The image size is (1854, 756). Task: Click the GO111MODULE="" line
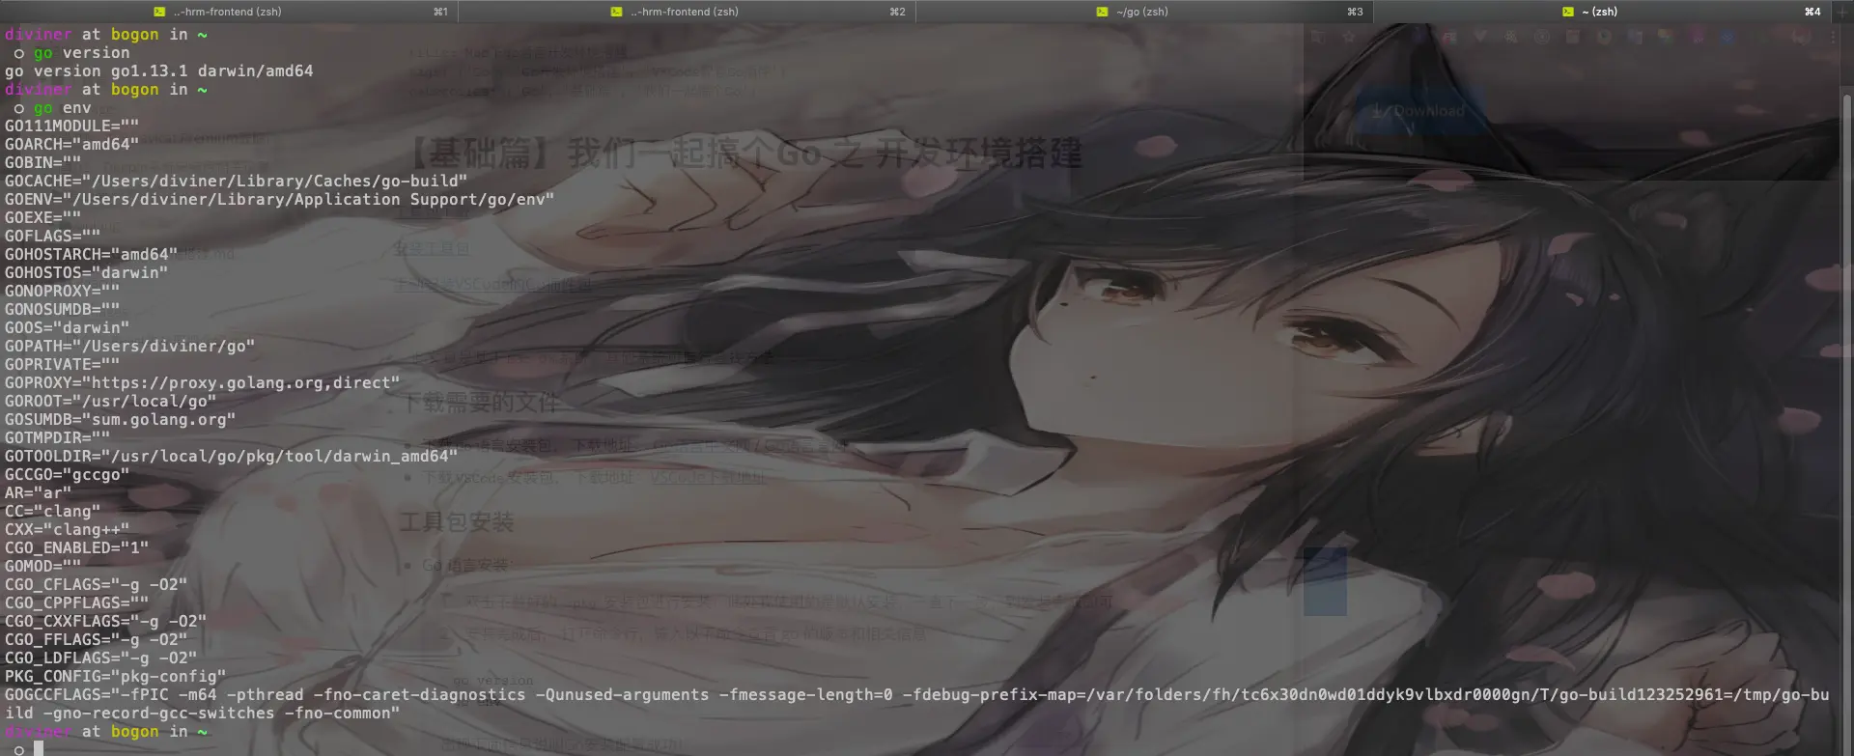(x=71, y=126)
